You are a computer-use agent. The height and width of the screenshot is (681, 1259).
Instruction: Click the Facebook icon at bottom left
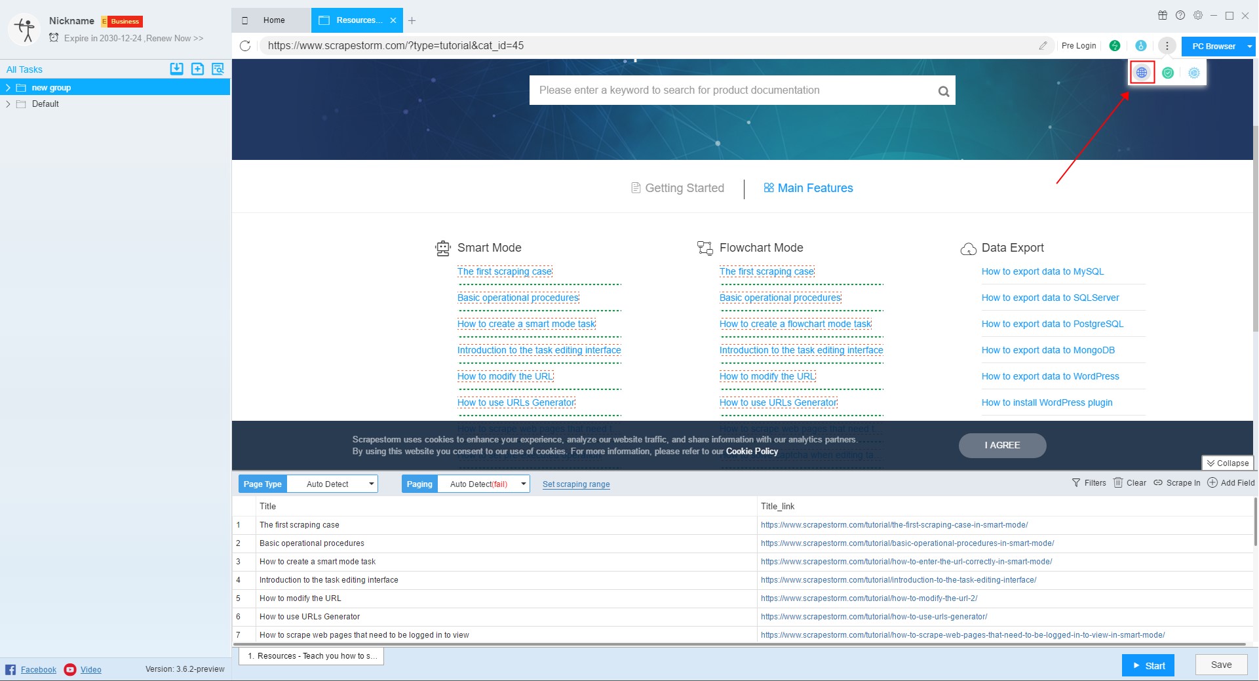(x=10, y=669)
